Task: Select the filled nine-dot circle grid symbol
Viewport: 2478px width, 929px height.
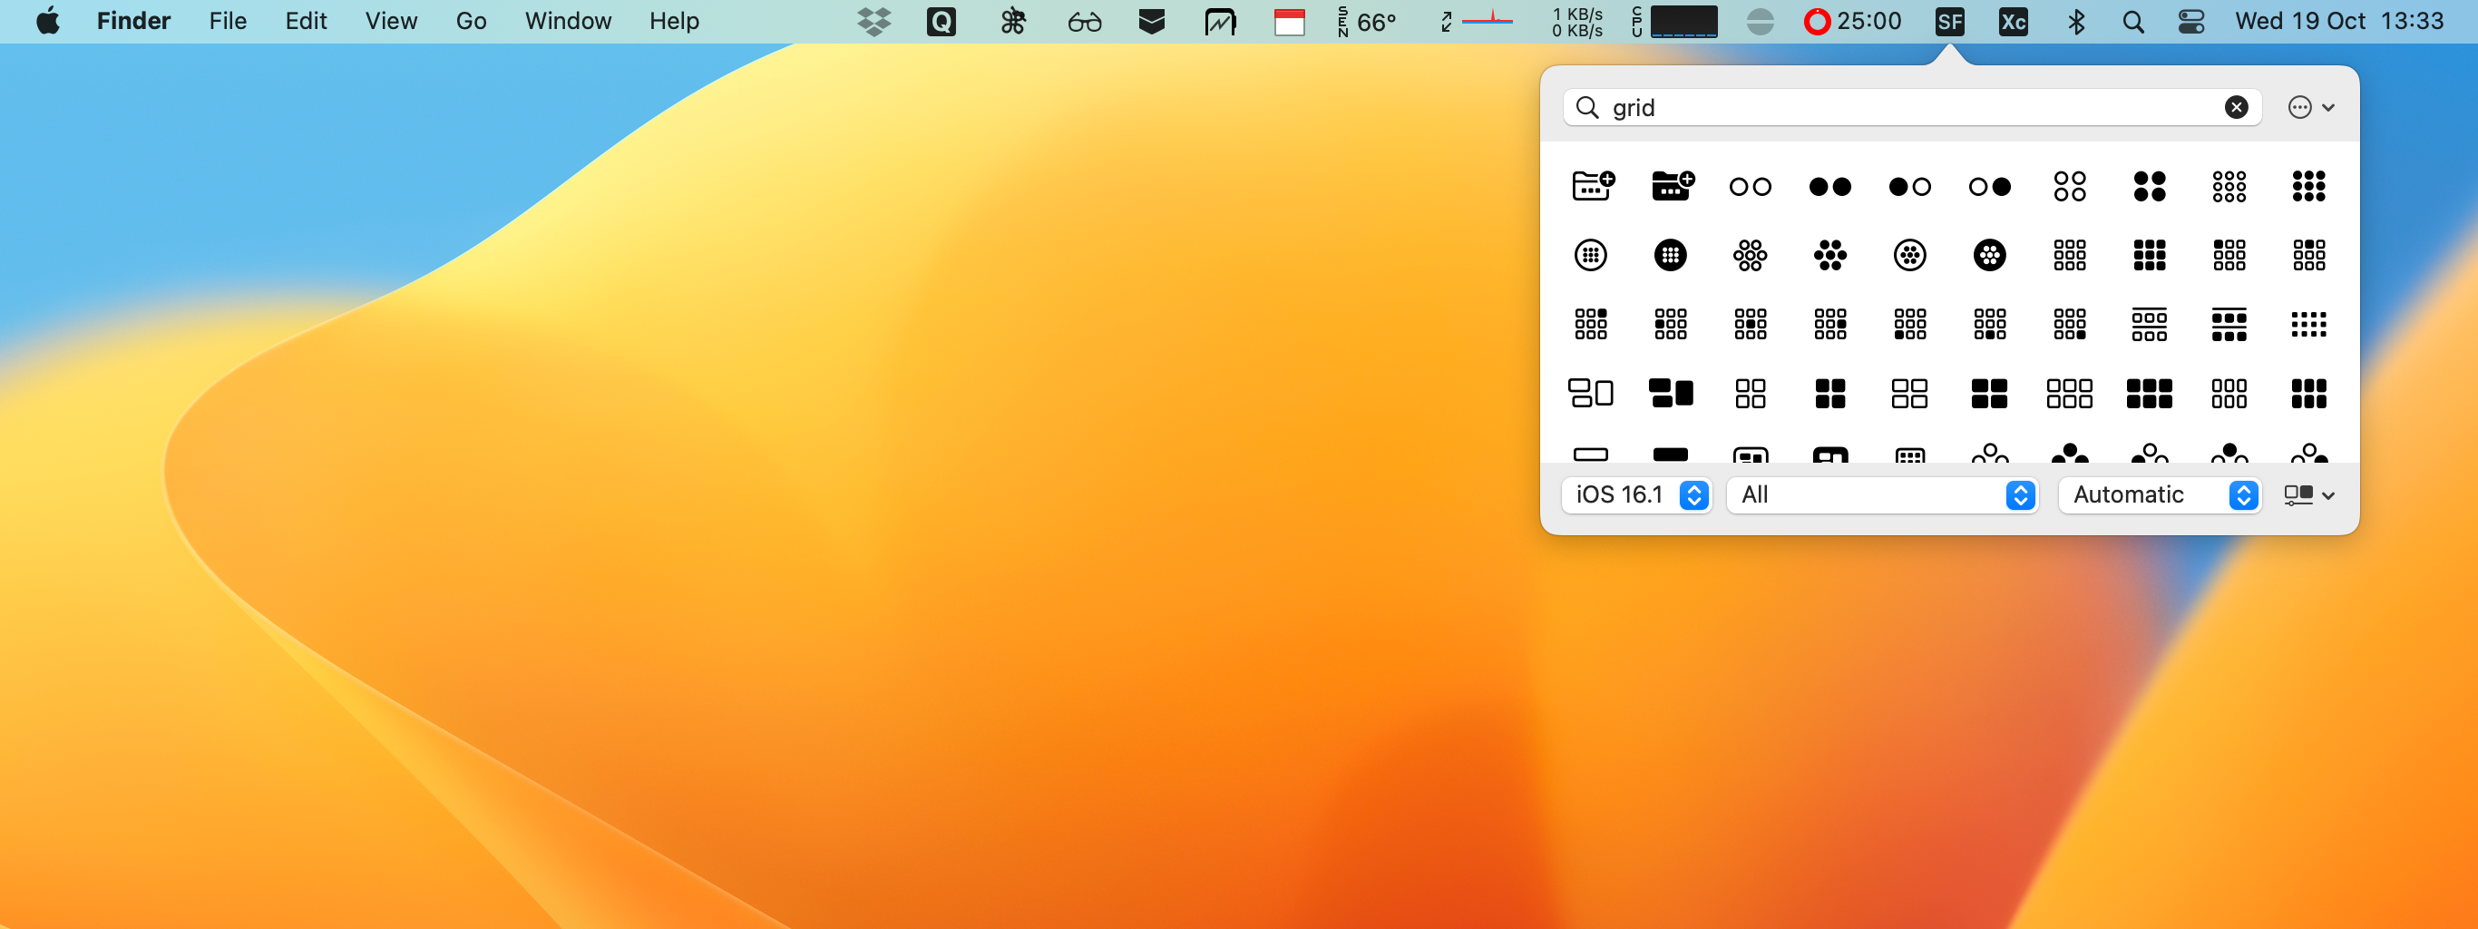Action: pos(2308,187)
